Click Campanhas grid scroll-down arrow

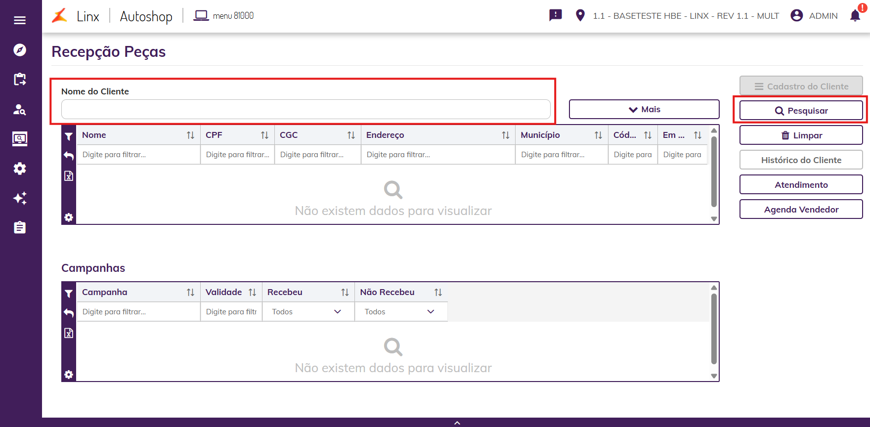click(714, 376)
